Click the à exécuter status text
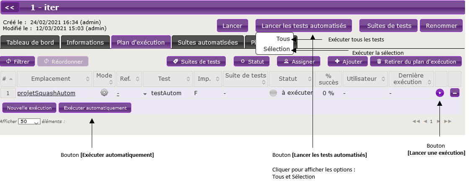The image size is (473, 184). pyautogui.click(x=297, y=93)
